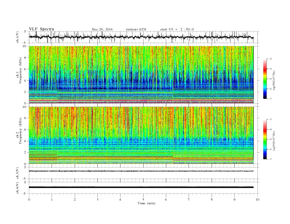Click the thick ch.4 waveform trace

point(141,187)
